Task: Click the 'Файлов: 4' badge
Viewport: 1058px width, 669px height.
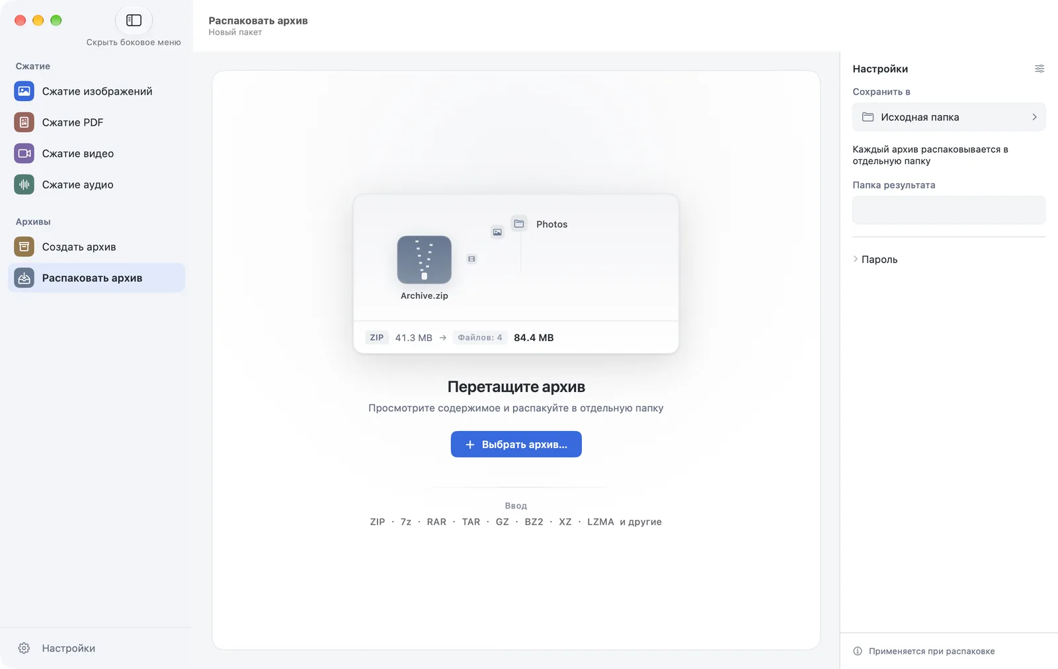Action: click(480, 337)
